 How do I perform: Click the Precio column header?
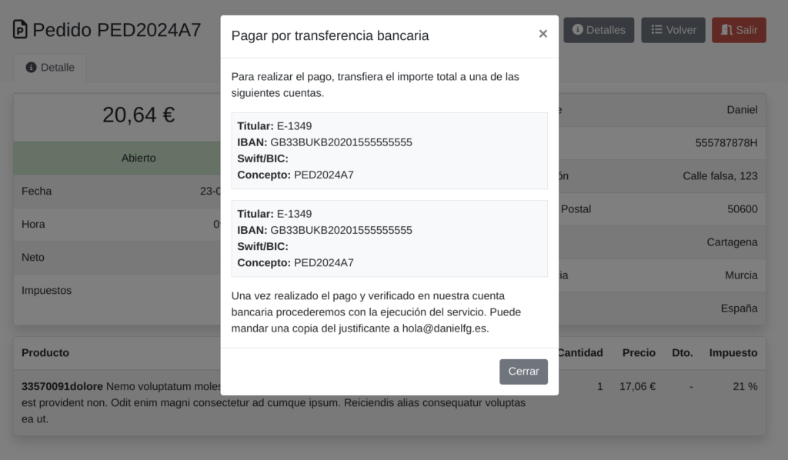[x=639, y=353]
